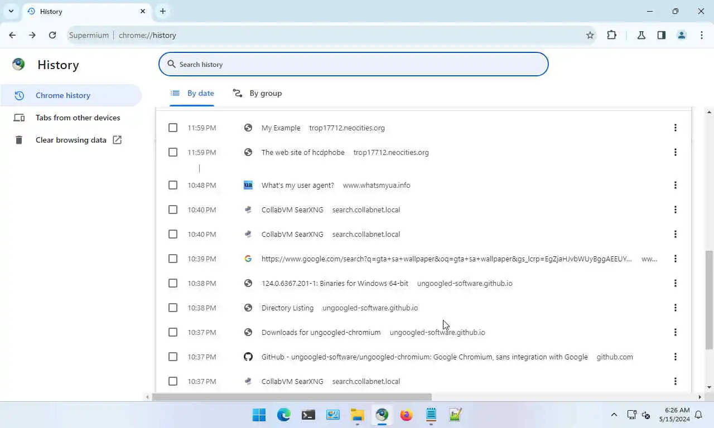Open a new tab with the plus button
The image size is (714, 428).
pyautogui.click(x=163, y=11)
